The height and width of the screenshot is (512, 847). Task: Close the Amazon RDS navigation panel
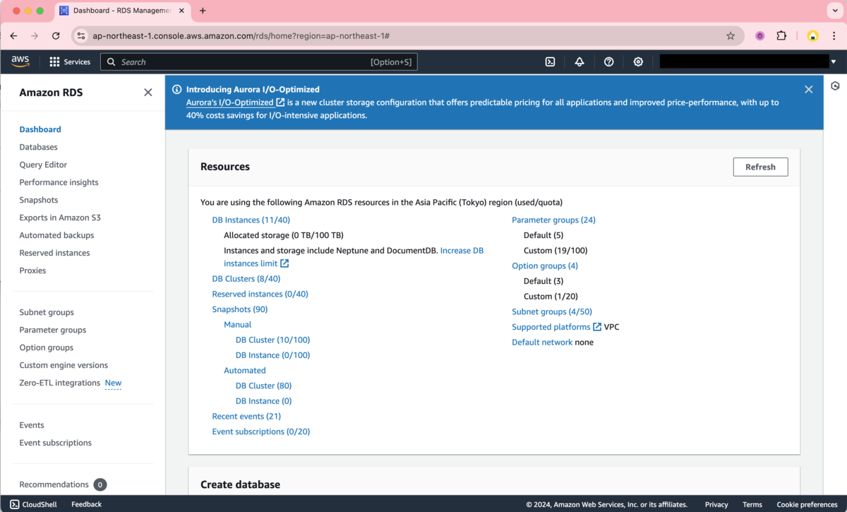point(148,93)
